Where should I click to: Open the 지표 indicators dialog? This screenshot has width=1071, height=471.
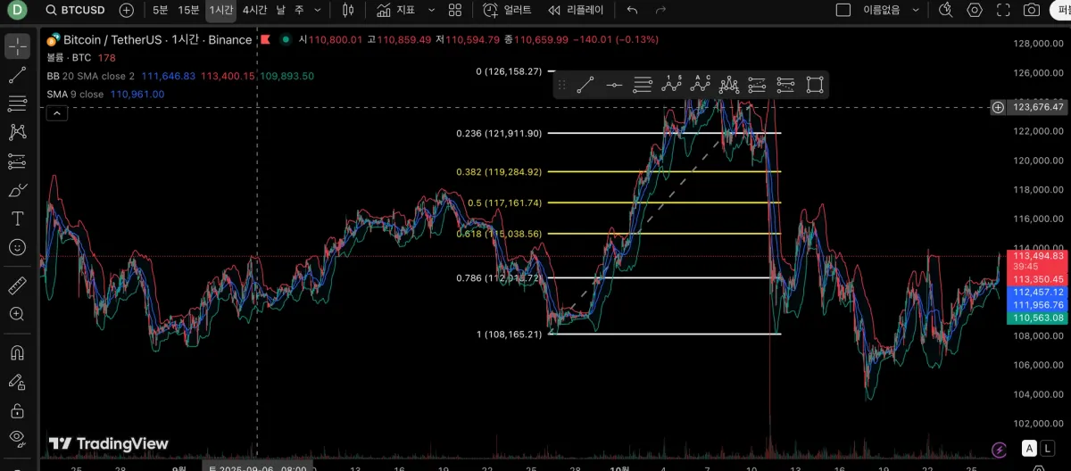point(396,10)
